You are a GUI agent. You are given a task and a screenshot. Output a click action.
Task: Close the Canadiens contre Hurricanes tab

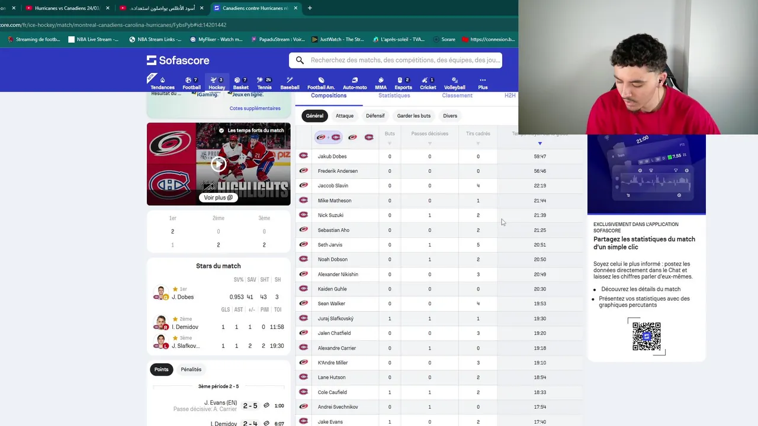pyautogui.click(x=296, y=8)
